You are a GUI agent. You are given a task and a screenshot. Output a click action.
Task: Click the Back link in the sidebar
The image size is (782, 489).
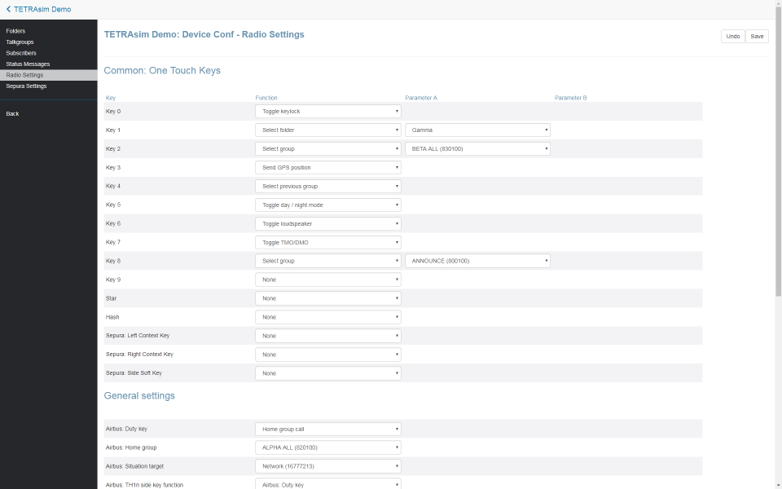12,113
